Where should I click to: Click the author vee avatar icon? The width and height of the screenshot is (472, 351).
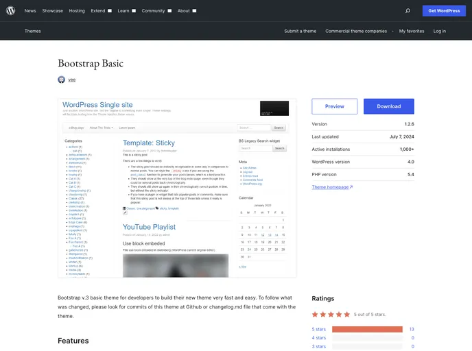(62, 80)
